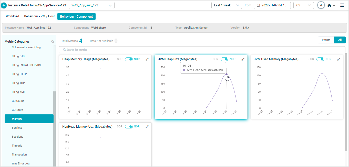Select the GC Count category

pyautogui.click(x=18, y=101)
